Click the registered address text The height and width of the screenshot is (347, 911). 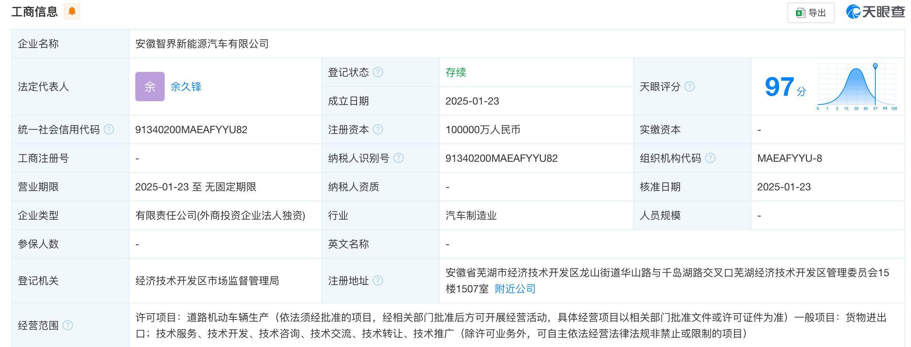point(667,281)
